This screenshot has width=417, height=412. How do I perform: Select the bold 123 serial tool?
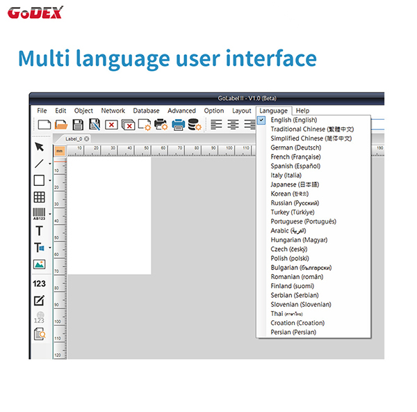pyautogui.click(x=39, y=284)
